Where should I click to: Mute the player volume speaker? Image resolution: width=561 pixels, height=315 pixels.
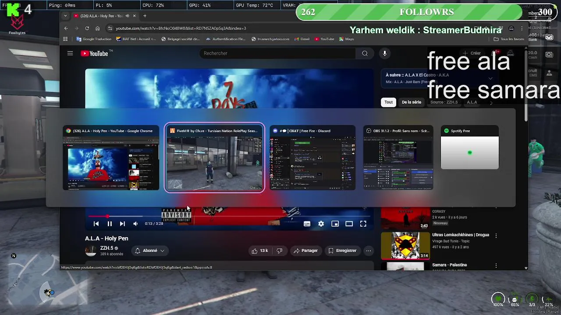[x=135, y=224]
